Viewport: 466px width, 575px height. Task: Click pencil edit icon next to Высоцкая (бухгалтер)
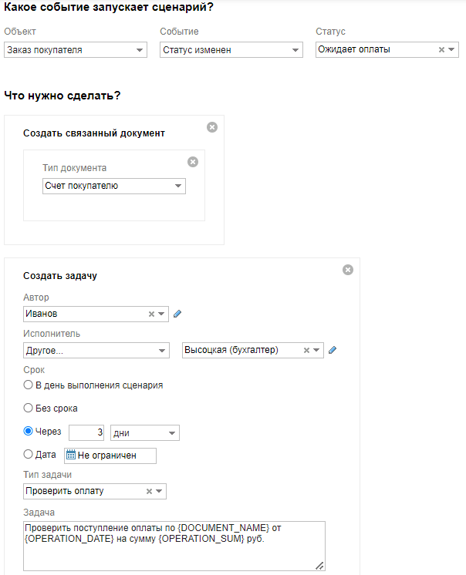coord(333,350)
